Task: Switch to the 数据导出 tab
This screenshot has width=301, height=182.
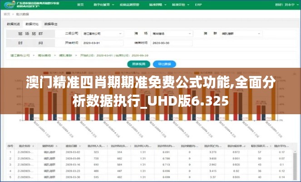Action: click(x=50, y=23)
